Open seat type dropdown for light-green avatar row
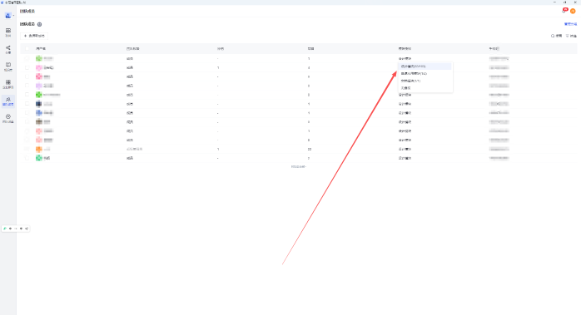Image resolution: width=581 pixels, height=315 pixels. pyautogui.click(x=405, y=59)
